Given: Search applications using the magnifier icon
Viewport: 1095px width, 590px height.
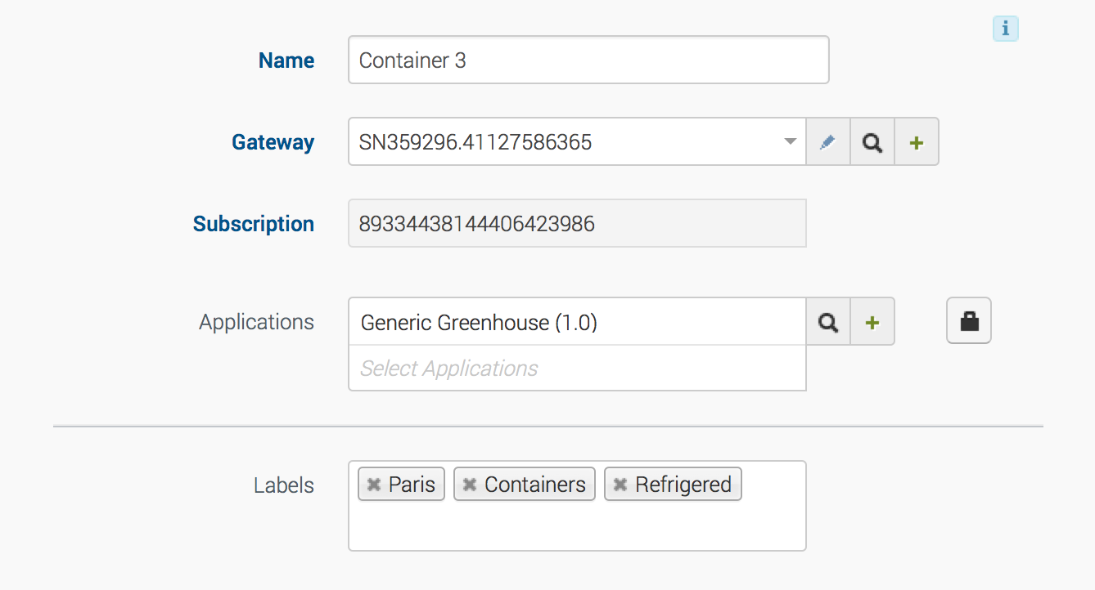Looking at the screenshot, I should tap(828, 322).
